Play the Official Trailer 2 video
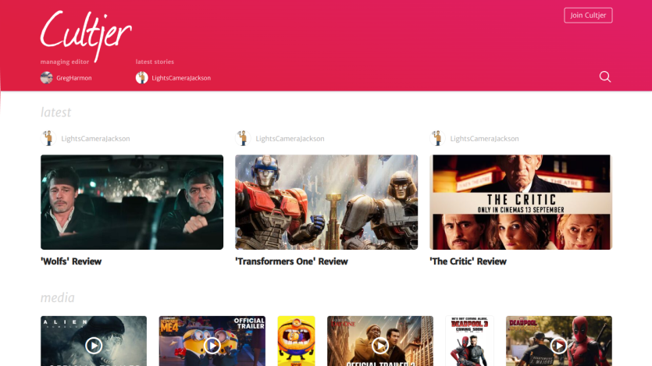This screenshot has width=652, height=366. tap(380, 345)
